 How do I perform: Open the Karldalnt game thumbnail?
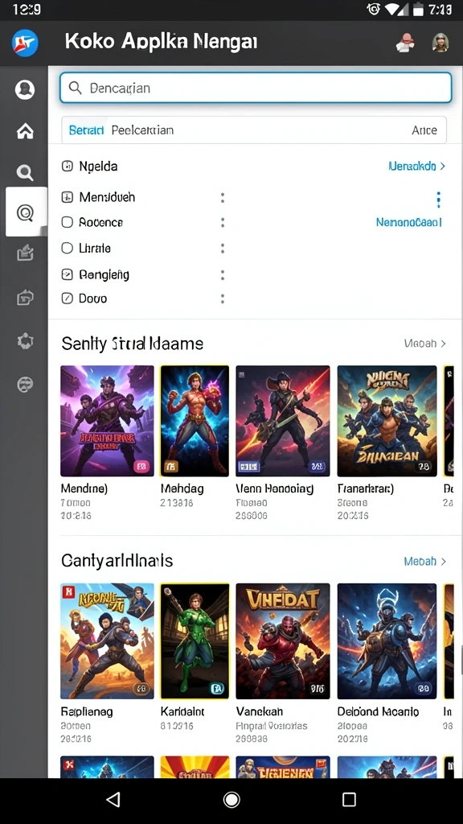(195, 641)
